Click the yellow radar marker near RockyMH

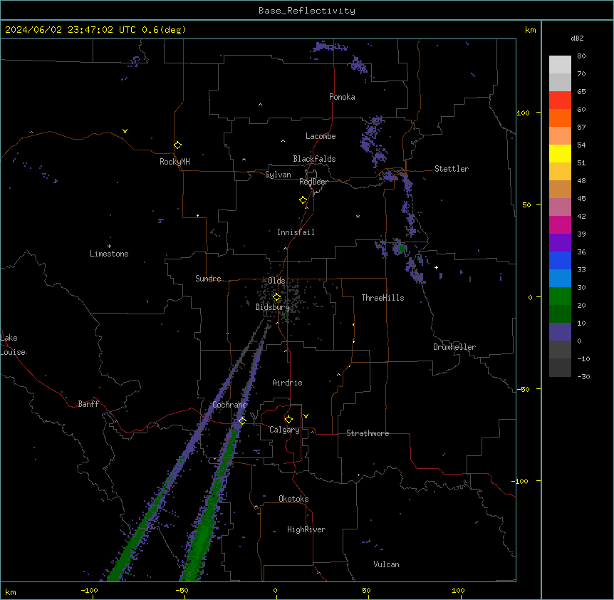pyautogui.click(x=178, y=145)
